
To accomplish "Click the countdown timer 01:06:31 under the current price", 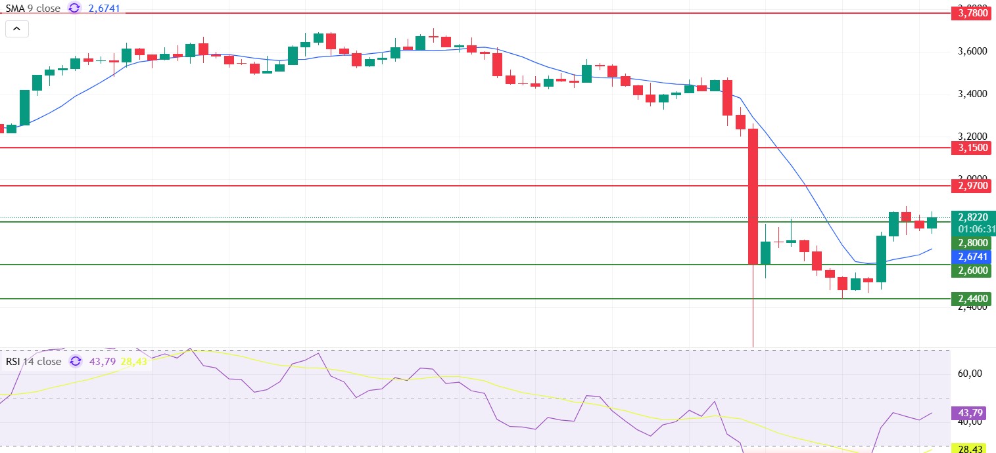I will coord(976,229).
